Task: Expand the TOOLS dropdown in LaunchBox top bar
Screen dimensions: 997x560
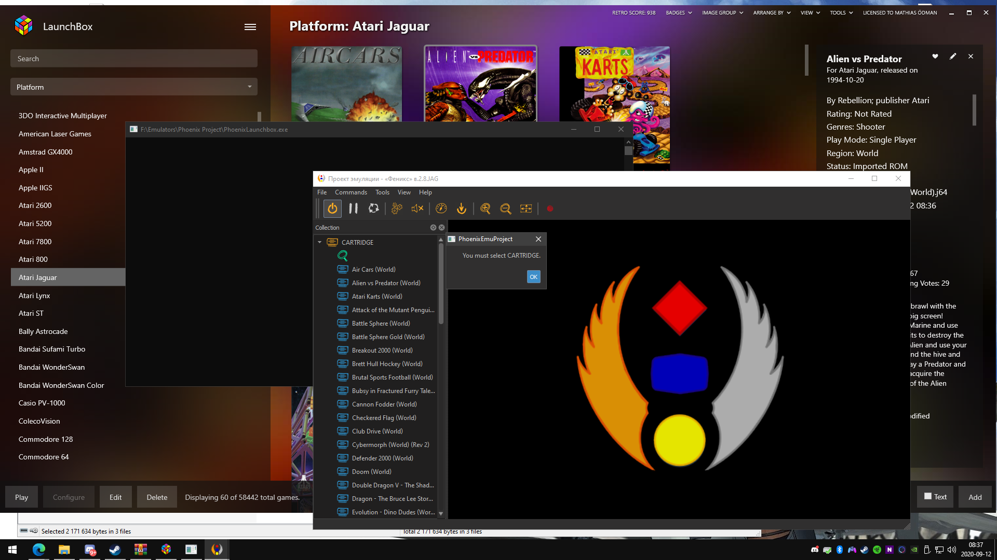Action: pos(841,12)
